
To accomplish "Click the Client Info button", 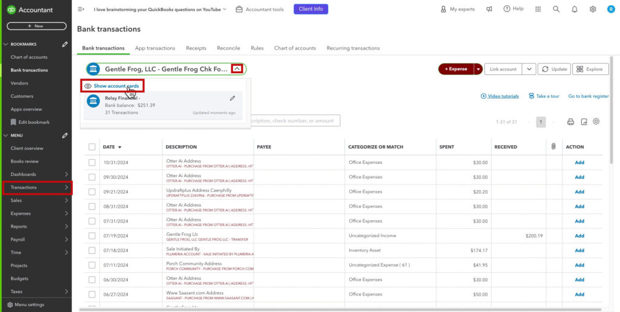I will coord(311,9).
